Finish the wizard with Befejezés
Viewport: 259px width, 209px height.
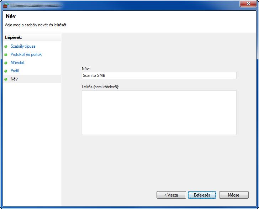[202, 195]
